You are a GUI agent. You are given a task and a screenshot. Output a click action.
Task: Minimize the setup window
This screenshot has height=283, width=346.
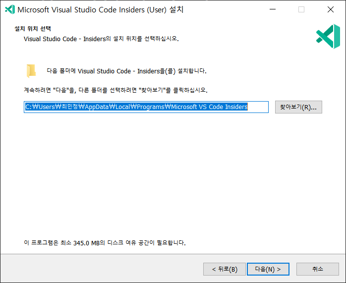(273, 9)
